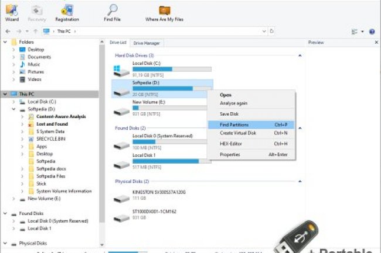
Task: Open Where Are My Files
Action: coord(165,12)
